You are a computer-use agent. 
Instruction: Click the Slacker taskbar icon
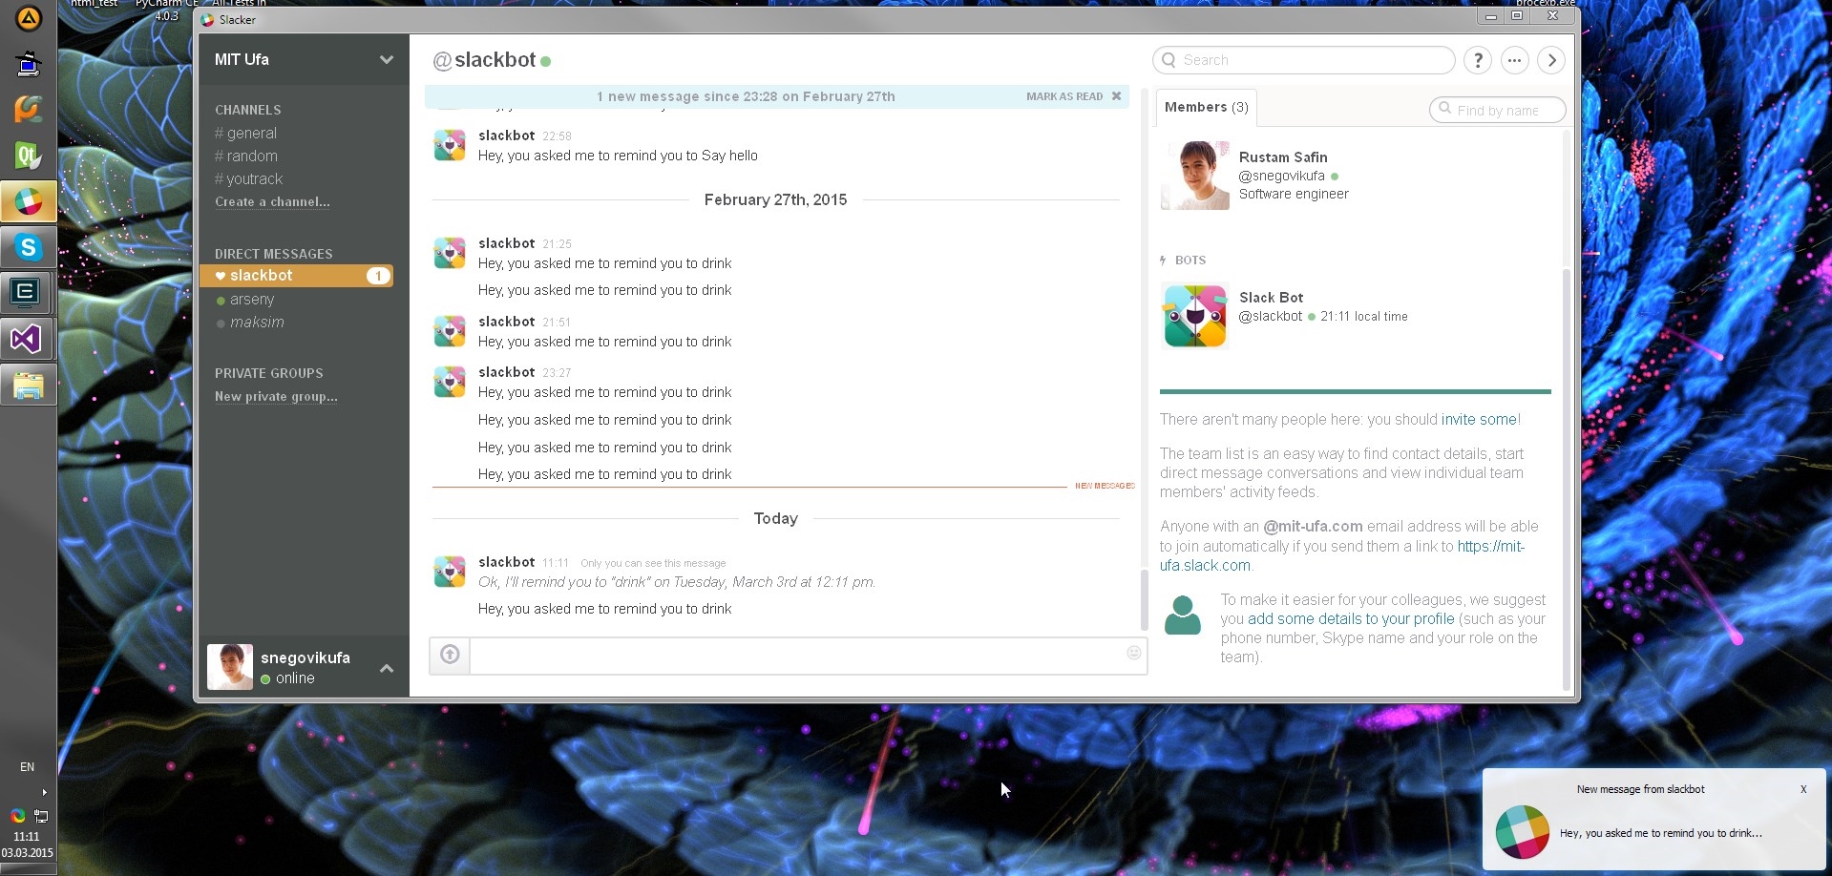click(28, 202)
